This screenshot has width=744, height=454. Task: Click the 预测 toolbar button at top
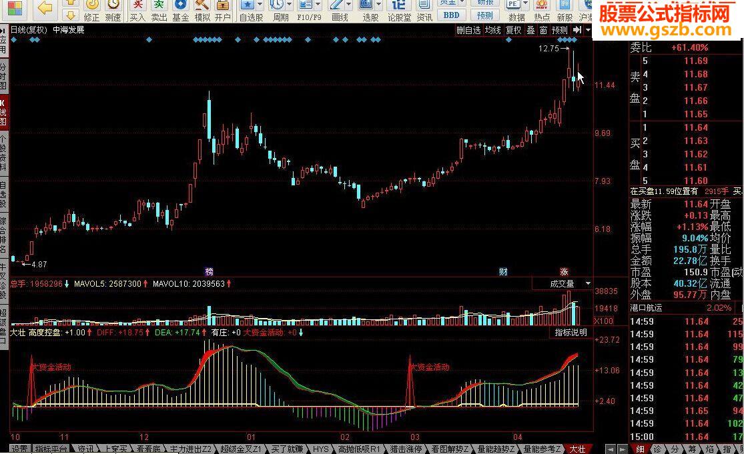coord(485,15)
